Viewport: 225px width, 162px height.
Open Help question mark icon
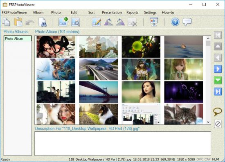pos(175,22)
